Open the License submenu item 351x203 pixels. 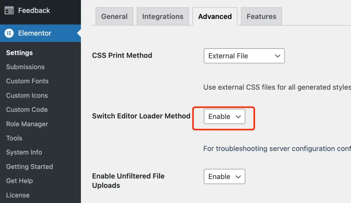(18, 195)
